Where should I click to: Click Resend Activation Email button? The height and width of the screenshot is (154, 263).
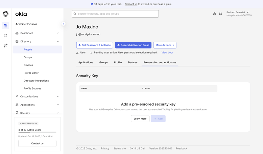coord(133,45)
